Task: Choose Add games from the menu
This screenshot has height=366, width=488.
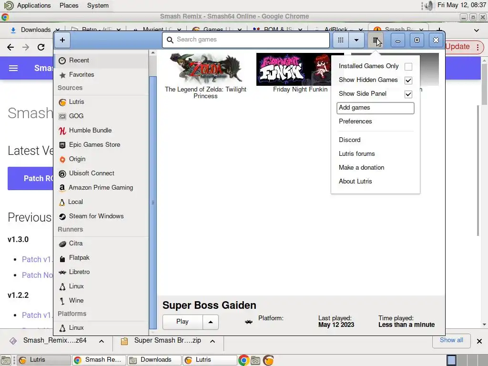Action: point(376,108)
